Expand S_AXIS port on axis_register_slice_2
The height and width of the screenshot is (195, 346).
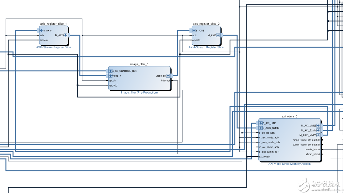194,31
